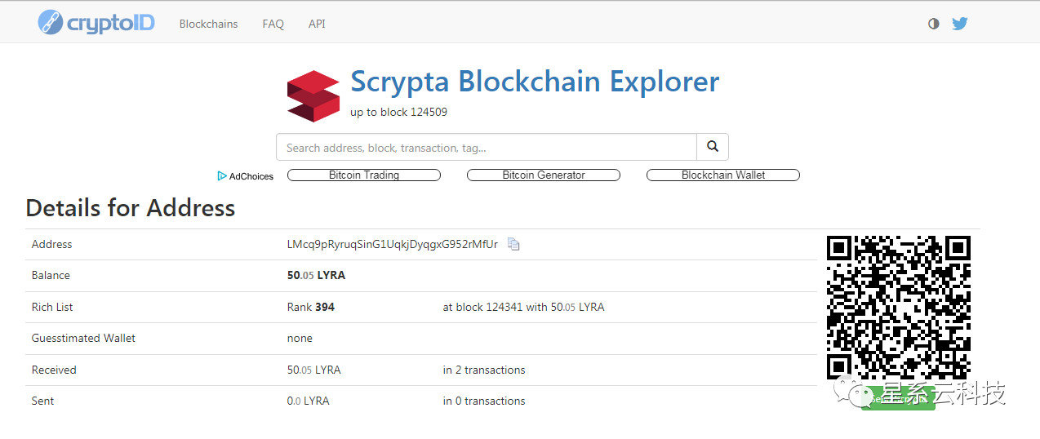Select the 'Details for Address' heading
Image resolution: width=1040 pixels, height=439 pixels.
131,208
